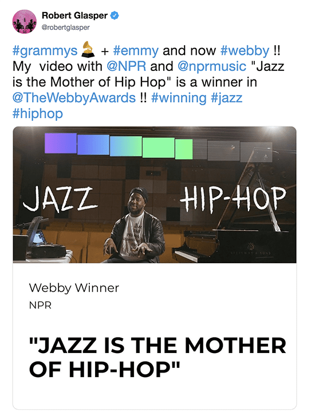Click the Robert Glasper display name
311x416 pixels.
74,15
